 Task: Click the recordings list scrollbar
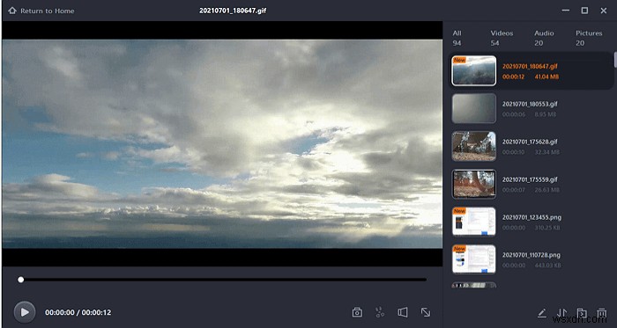tap(615, 59)
